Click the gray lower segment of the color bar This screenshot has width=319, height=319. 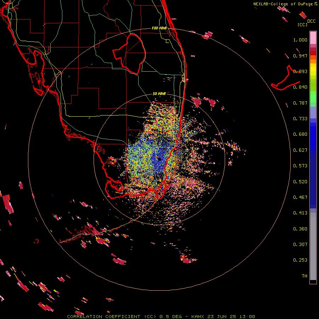[x=313, y=246]
